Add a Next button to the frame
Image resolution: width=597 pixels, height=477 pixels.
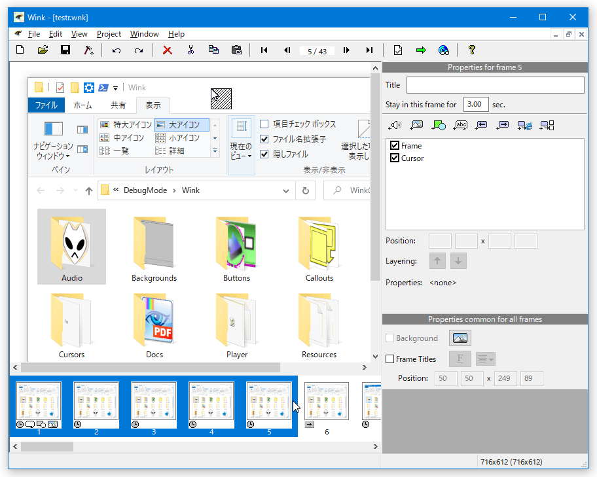click(x=503, y=125)
